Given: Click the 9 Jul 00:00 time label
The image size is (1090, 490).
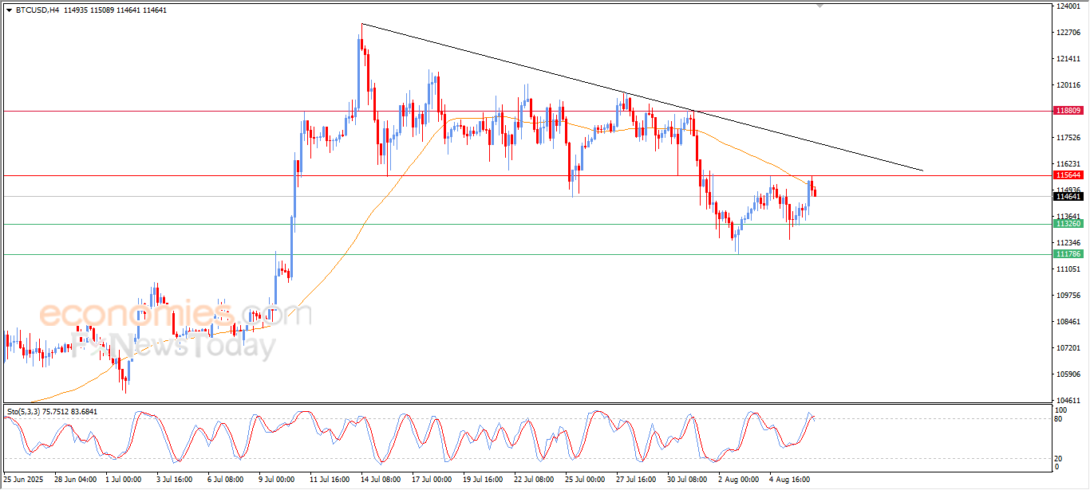Looking at the screenshot, I should [x=276, y=480].
